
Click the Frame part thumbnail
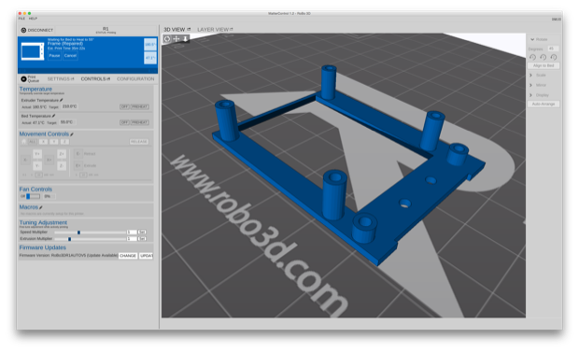pos(33,51)
